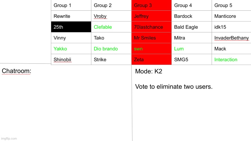Screen dimensions: 251x141
Task: Select the Dio brando cell
Action: pos(111,49)
